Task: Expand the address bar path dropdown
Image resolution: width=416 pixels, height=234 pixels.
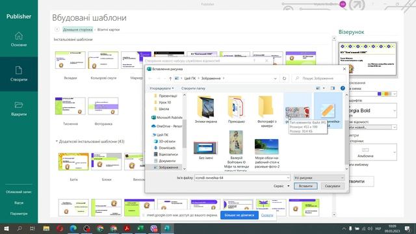Action: [275, 79]
